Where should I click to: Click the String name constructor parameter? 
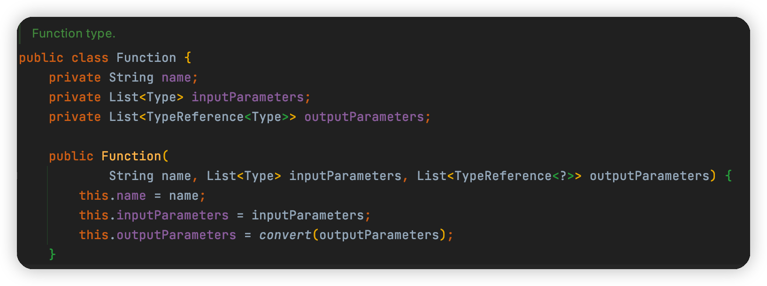tap(150, 176)
